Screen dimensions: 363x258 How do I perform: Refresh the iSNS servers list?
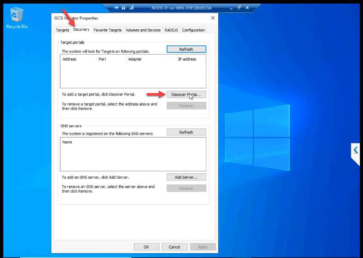pos(186,132)
